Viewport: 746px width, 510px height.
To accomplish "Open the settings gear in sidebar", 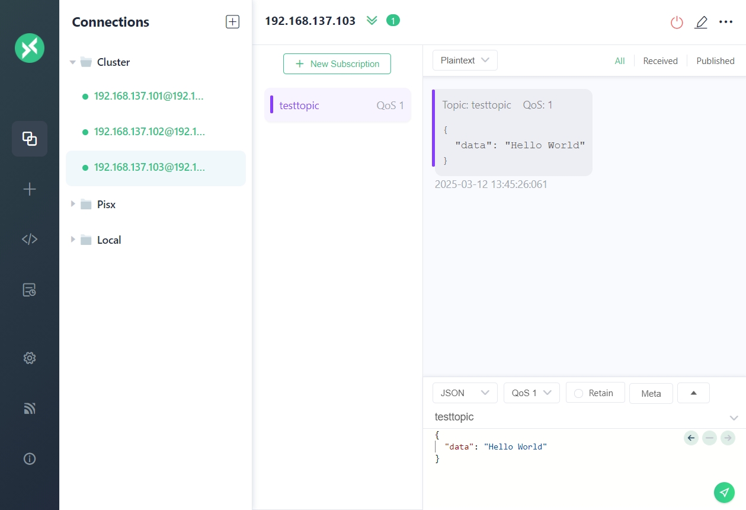I will (x=30, y=358).
